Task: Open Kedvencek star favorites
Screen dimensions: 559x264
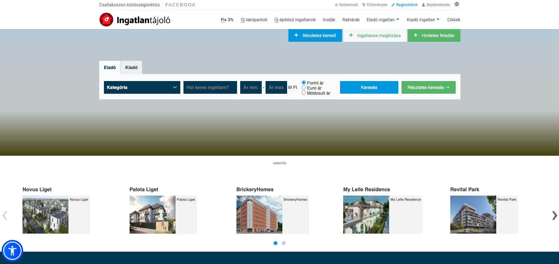Action: [x=346, y=5]
